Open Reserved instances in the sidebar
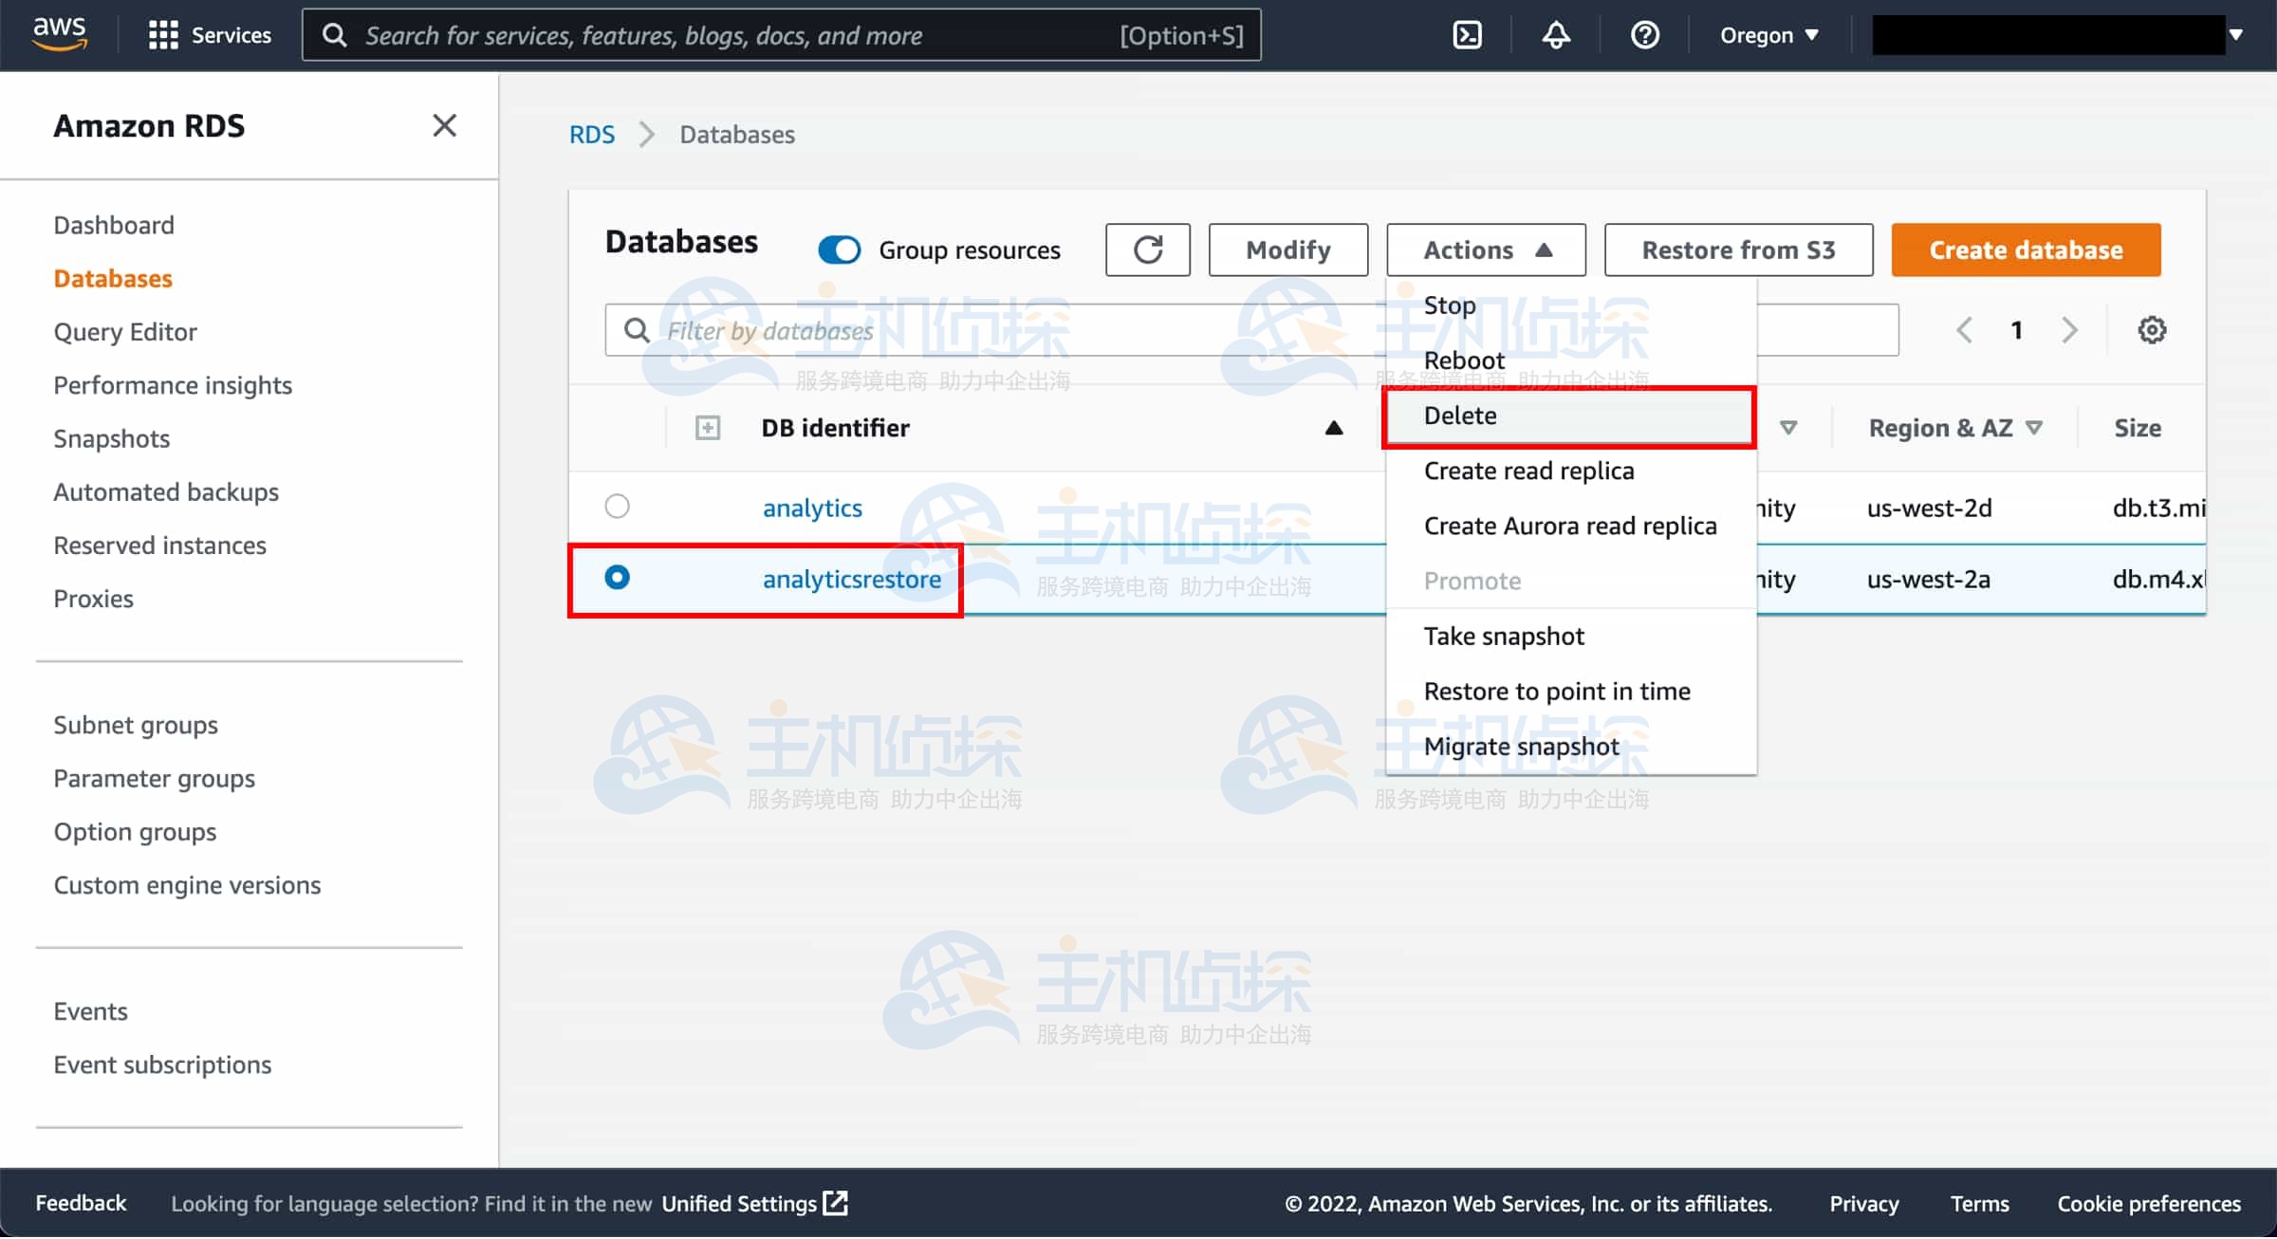The height and width of the screenshot is (1239, 2277). coord(159,545)
